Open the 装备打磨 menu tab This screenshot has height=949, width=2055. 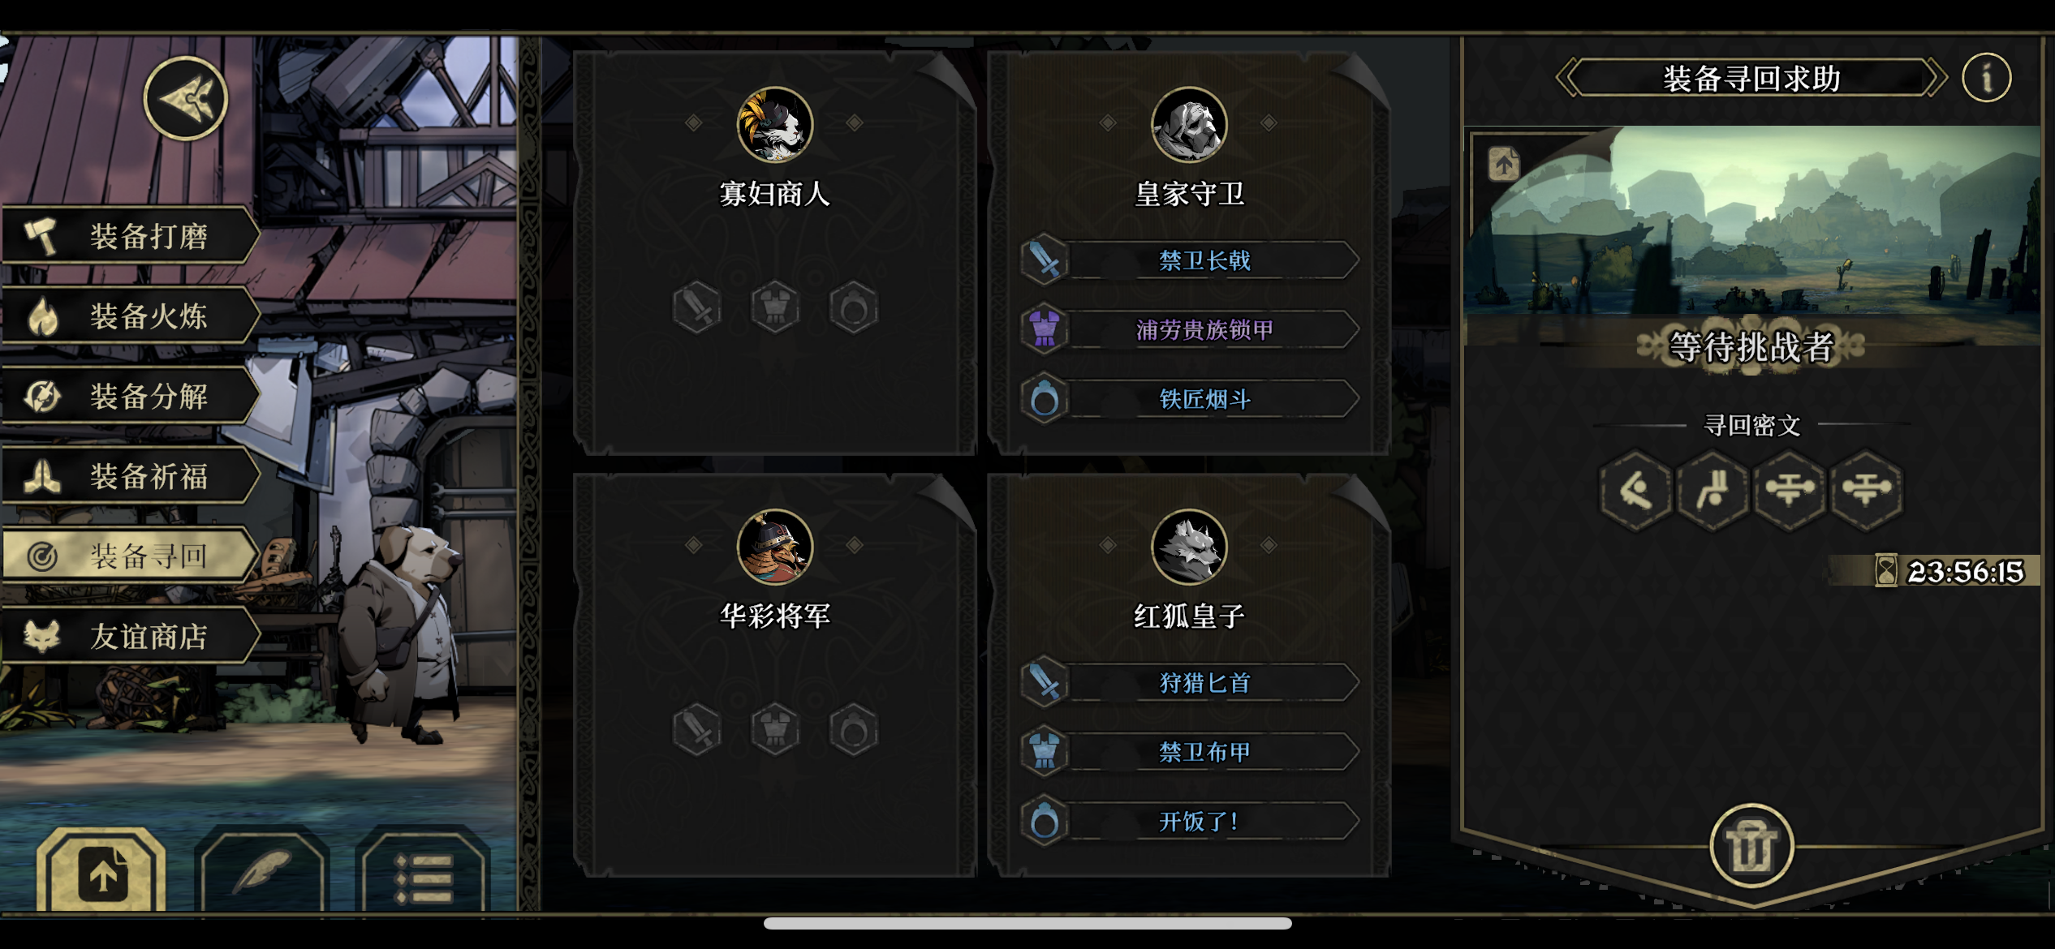coord(130,236)
